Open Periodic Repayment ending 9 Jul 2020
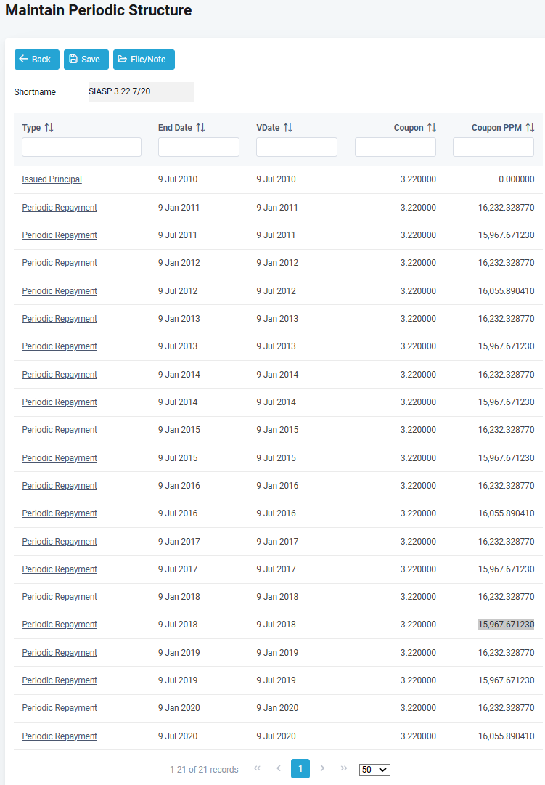This screenshot has width=545, height=785. (x=60, y=736)
